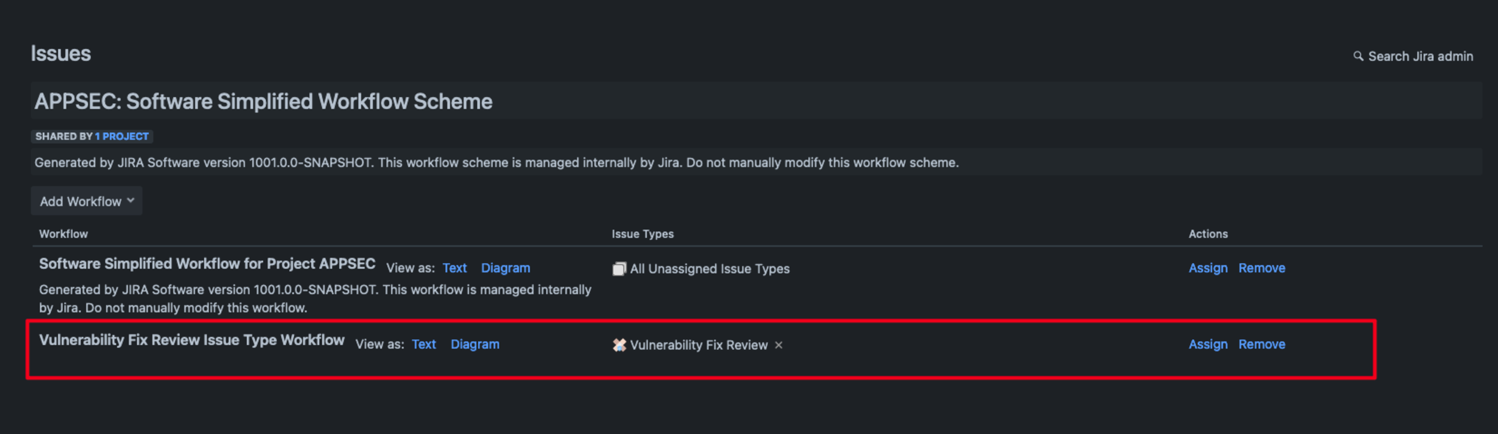View APPSEC simplified workflow as Text
The height and width of the screenshot is (434, 1498).
tap(454, 268)
